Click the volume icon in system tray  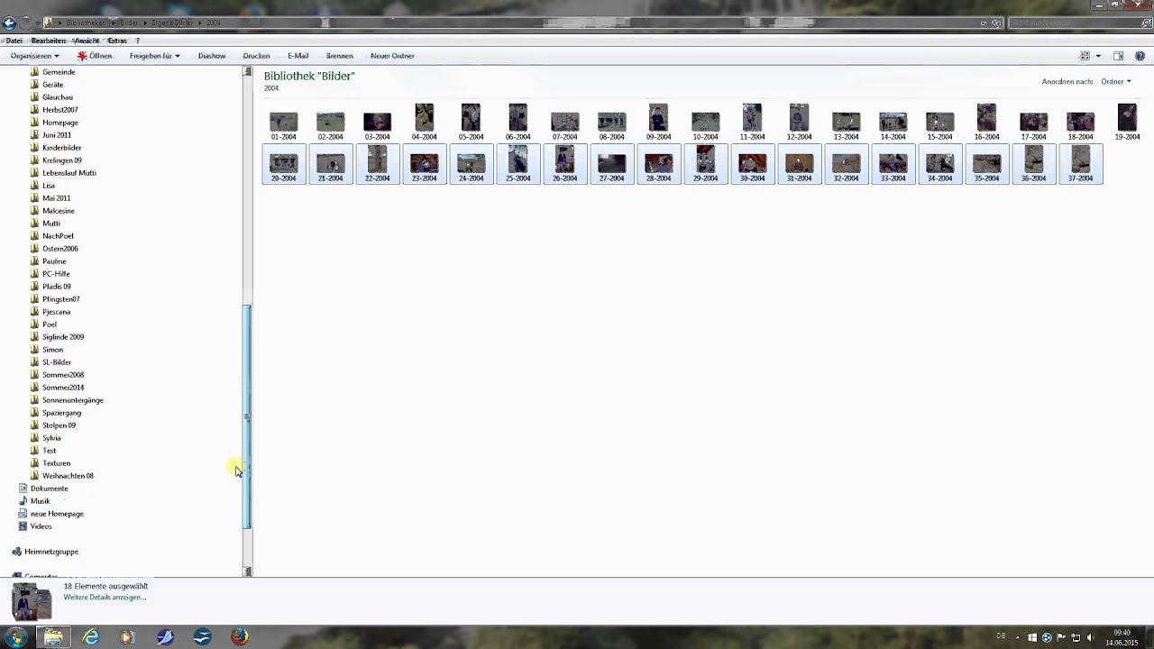point(1090,637)
